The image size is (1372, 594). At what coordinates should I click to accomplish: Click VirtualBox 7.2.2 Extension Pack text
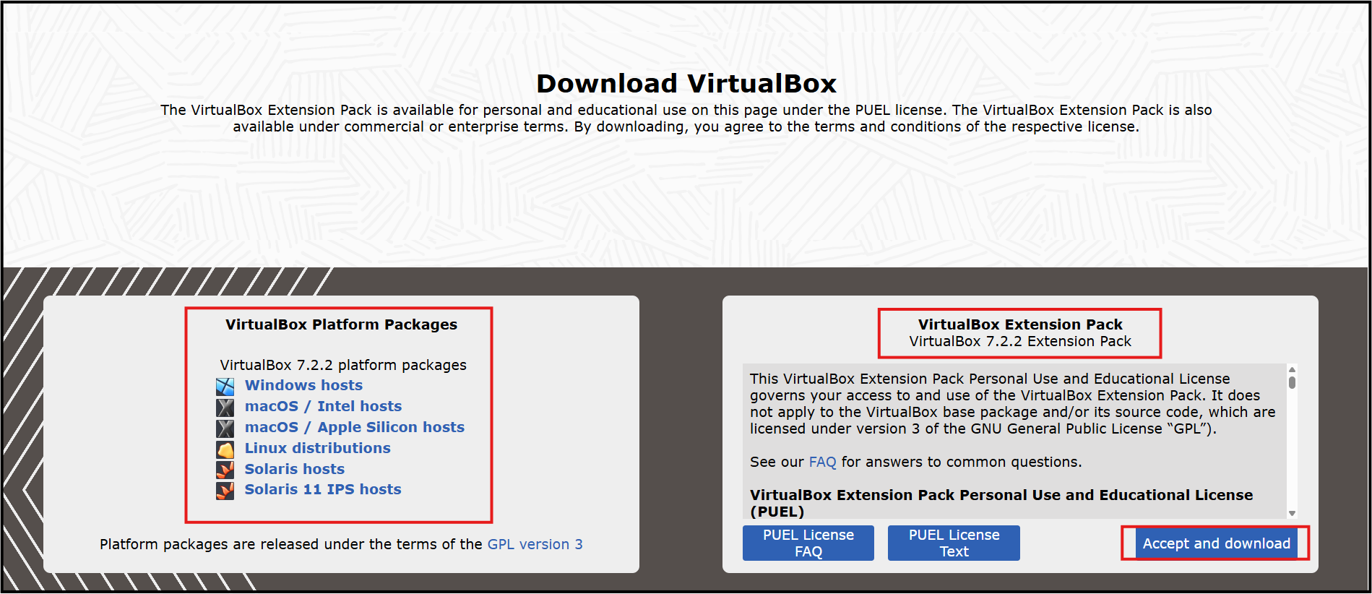[1020, 341]
